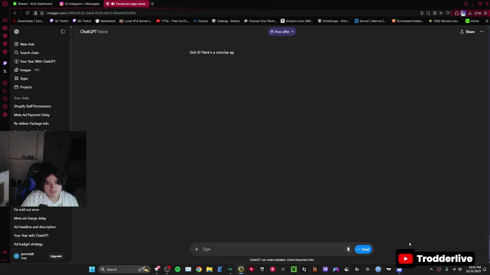This screenshot has height=275, width=490.
Task: Open the Your Year with ChatGPT chat below Ad headline
Action: (31, 236)
